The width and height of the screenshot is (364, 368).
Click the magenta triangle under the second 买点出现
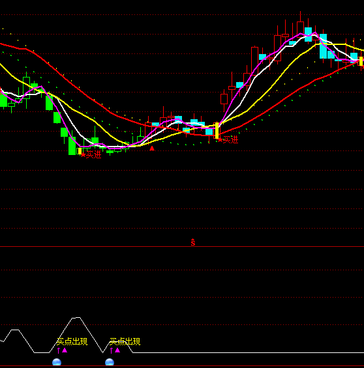coord(117,350)
